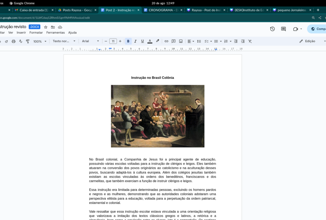The height and width of the screenshot is (220, 326).
Task: Open the Formatar menu
Action: click(36, 33)
